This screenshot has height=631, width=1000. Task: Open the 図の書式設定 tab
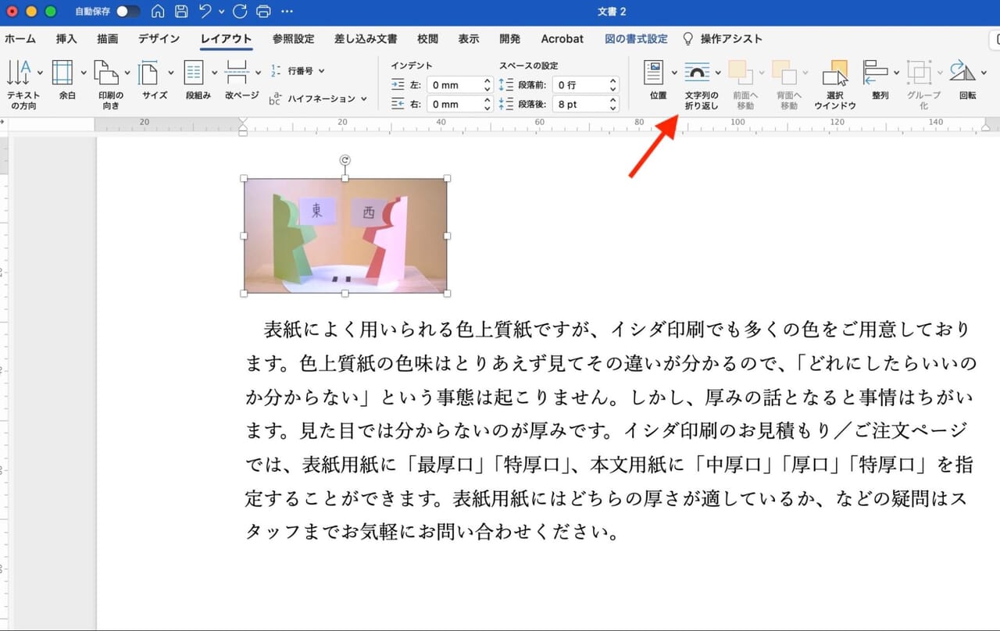click(x=636, y=39)
